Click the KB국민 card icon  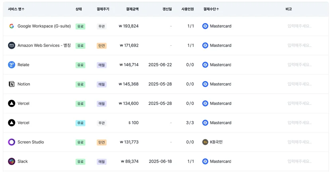point(205,142)
